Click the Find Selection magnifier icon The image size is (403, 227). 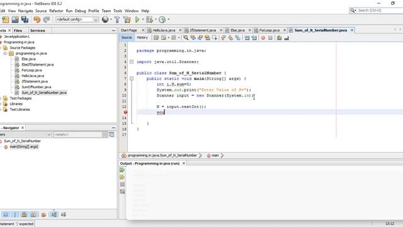186,38
